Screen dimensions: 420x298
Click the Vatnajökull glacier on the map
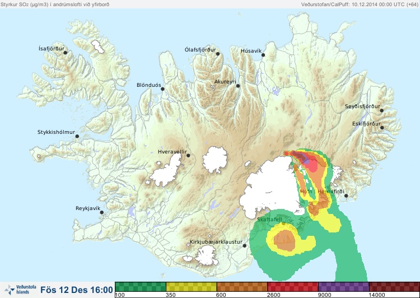coord(272,188)
